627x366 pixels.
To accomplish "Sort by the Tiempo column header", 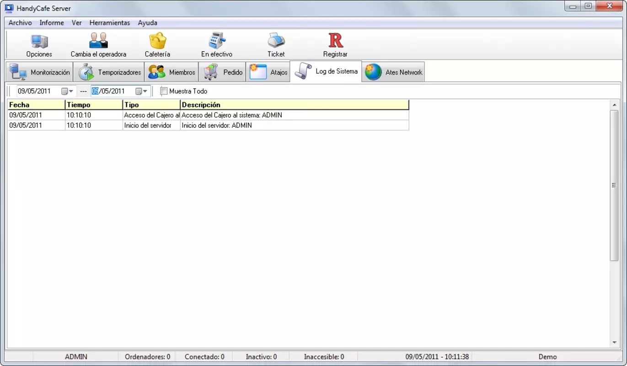I will 94,105.
